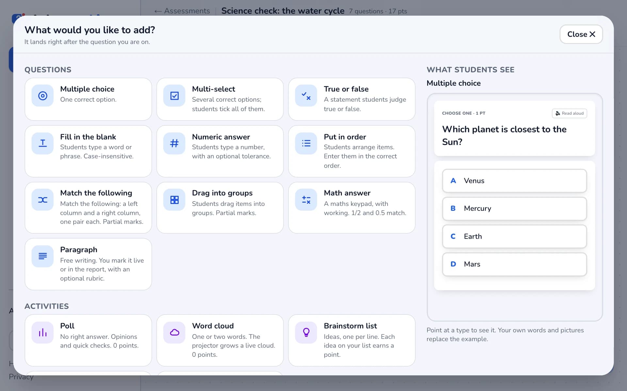
Task: Click the Numeric answer hash icon
Action: click(x=174, y=143)
